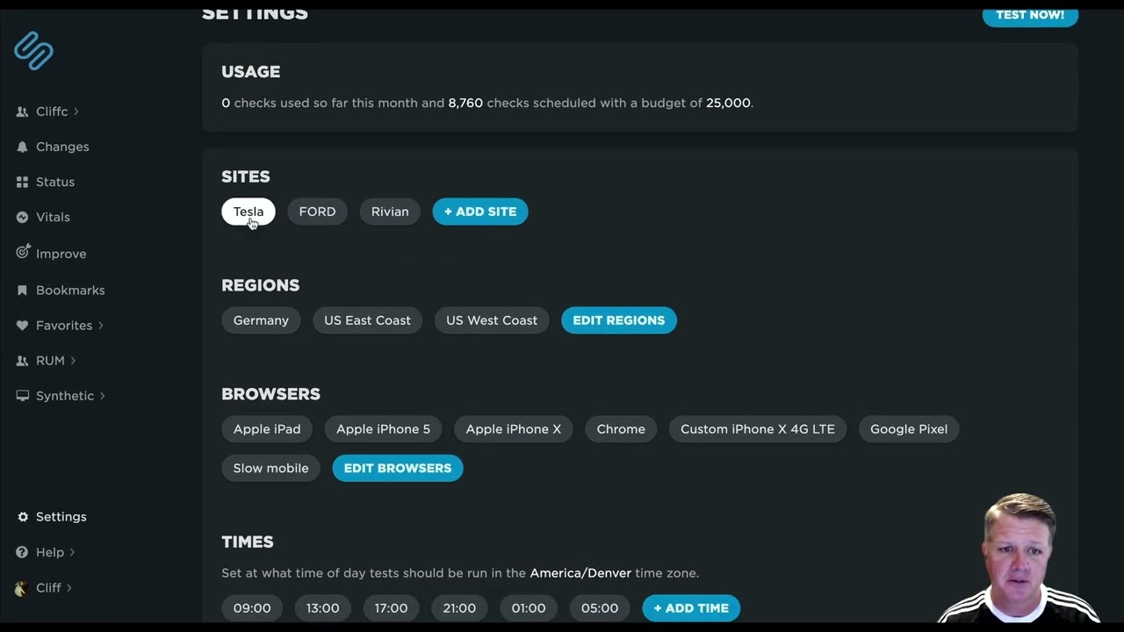Click the 17:00 time pill
Screen dimensions: 1124x632
click(391, 608)
